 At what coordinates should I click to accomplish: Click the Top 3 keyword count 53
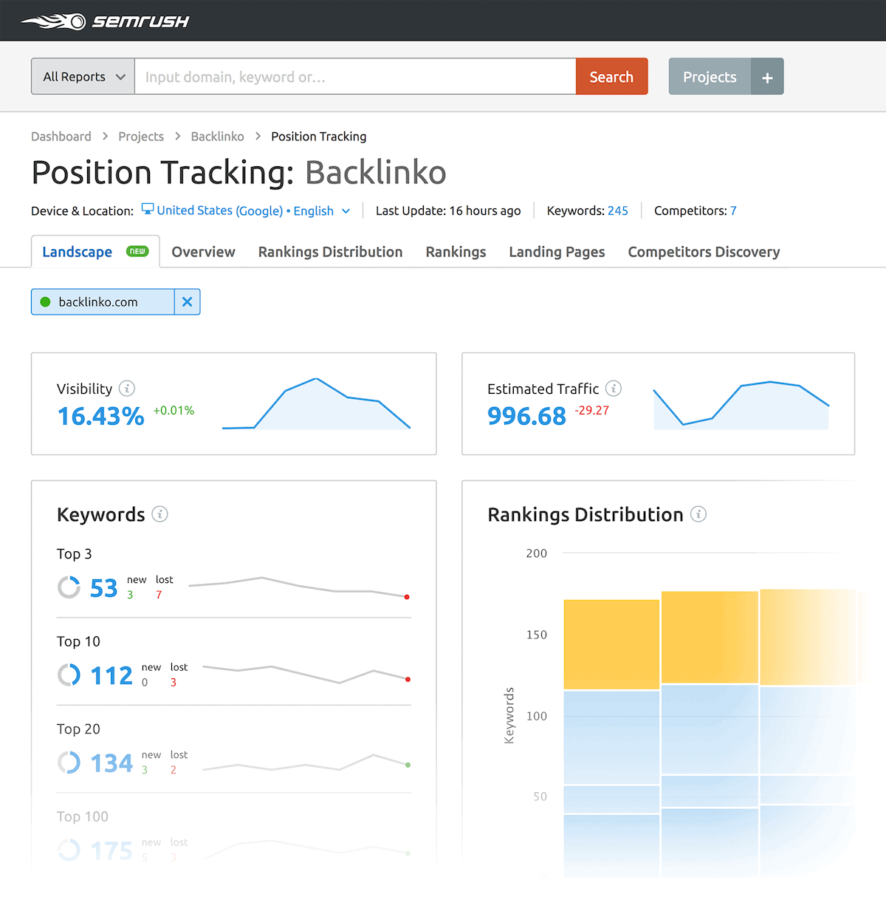(x=103, y=588)
